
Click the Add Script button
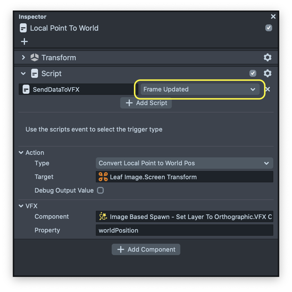(146, 103)
